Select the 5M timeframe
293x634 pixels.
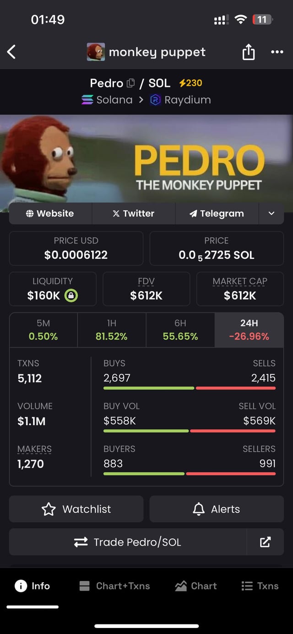43,330
